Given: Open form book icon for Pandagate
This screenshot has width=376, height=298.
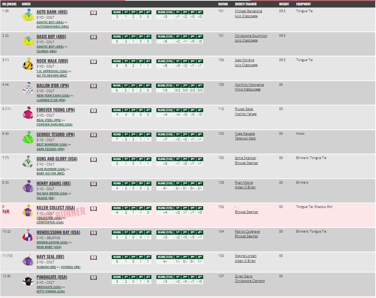Looking at the screenshot, I should (x=94, y=278).
